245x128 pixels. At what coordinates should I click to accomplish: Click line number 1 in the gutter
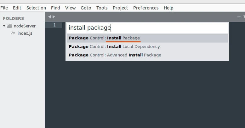click(x=54, y=25)
